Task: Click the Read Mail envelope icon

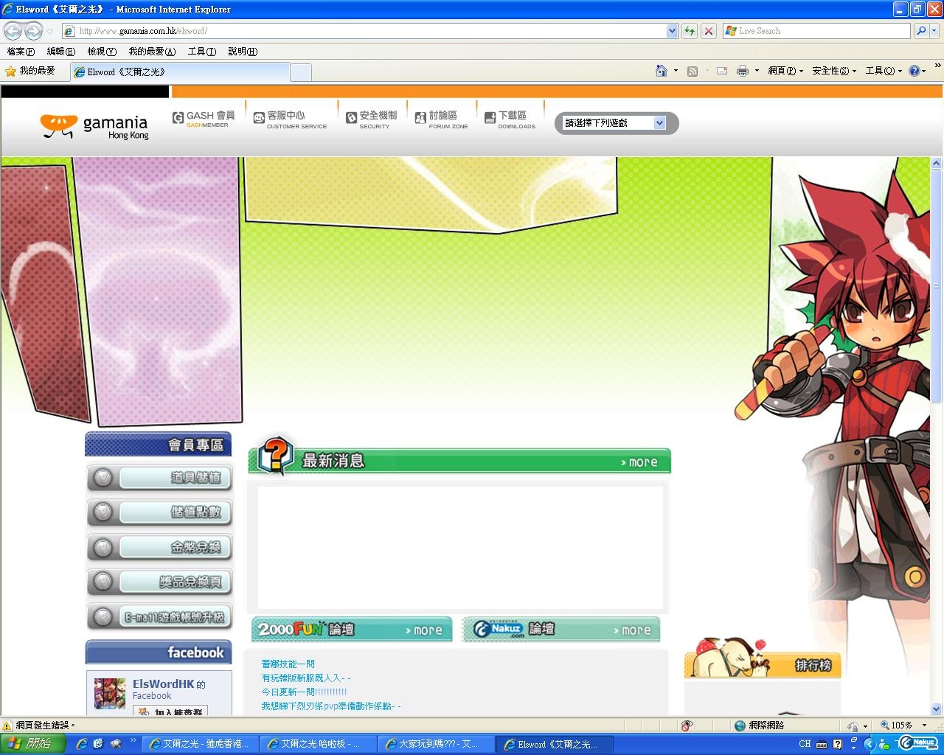Action: (722, 71)
